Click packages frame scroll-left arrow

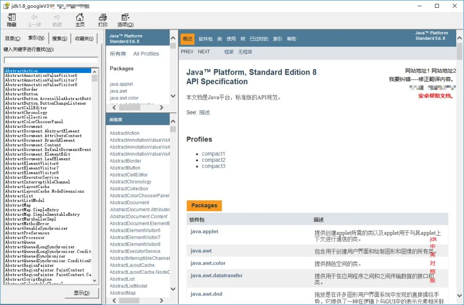click(115, 108)
